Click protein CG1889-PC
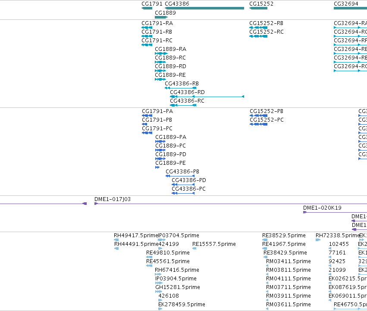 point(170,146)
